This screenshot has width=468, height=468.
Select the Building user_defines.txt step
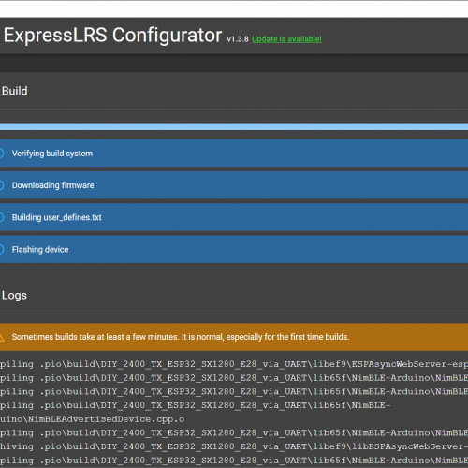(234, 217)
